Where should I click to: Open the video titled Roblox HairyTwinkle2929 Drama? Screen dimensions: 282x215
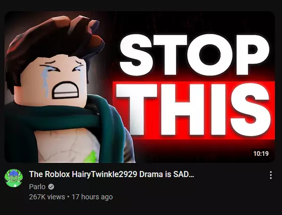click(x=111, y=174)
